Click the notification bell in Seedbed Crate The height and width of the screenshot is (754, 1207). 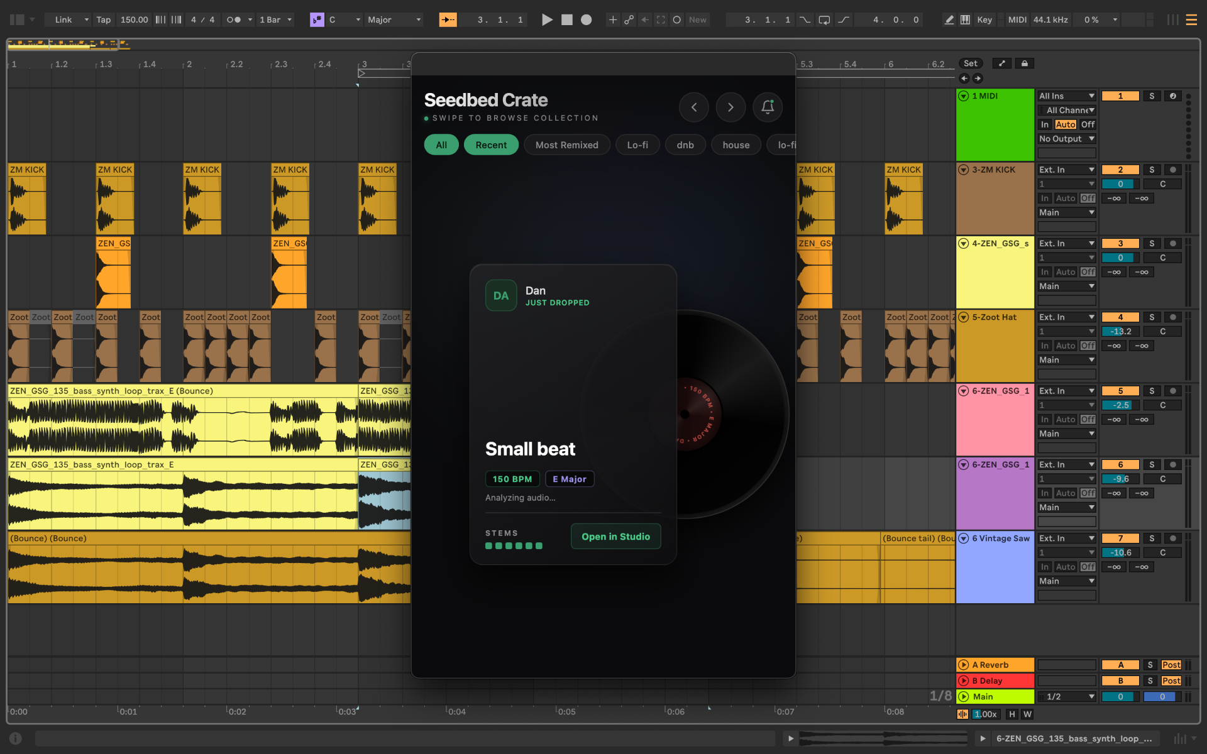[x=768, y=107]
